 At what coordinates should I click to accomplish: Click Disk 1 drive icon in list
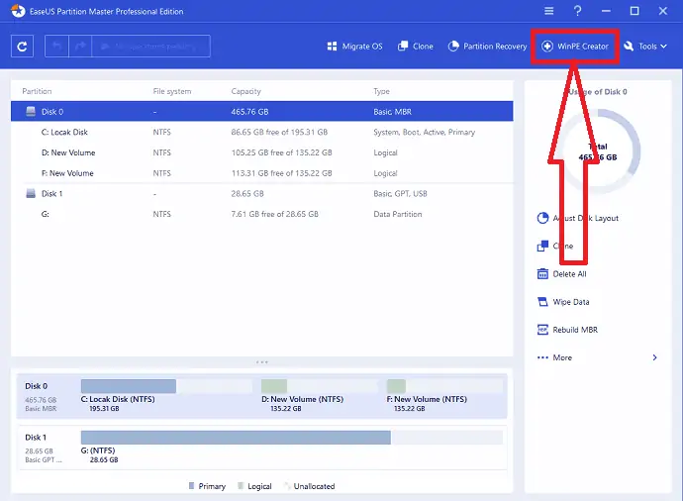[x=31, y=193]
